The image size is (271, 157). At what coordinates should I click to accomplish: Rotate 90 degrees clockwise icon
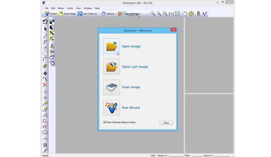(x=52, y=57)
